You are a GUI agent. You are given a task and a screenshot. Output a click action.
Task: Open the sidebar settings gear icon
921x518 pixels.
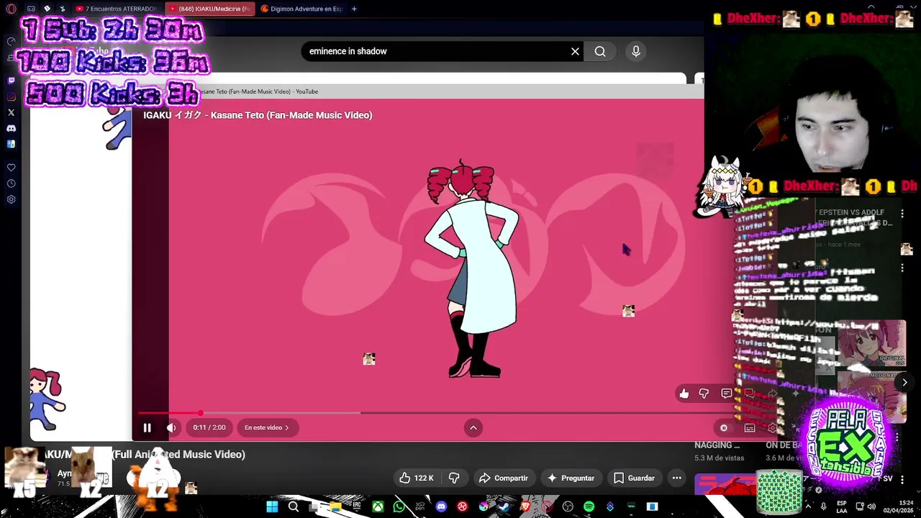(x=11, y=199)
